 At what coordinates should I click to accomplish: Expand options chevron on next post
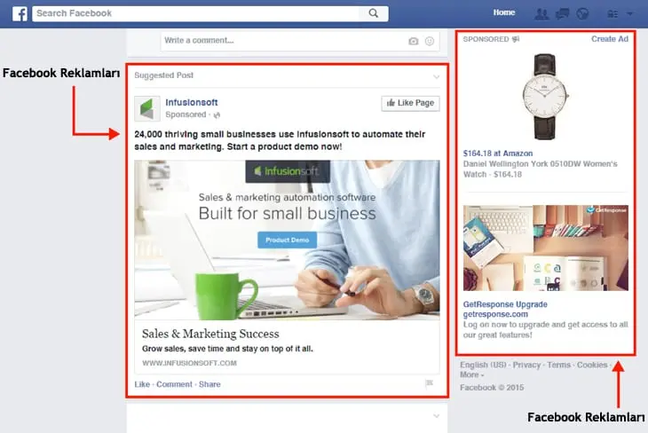(437, 415)
